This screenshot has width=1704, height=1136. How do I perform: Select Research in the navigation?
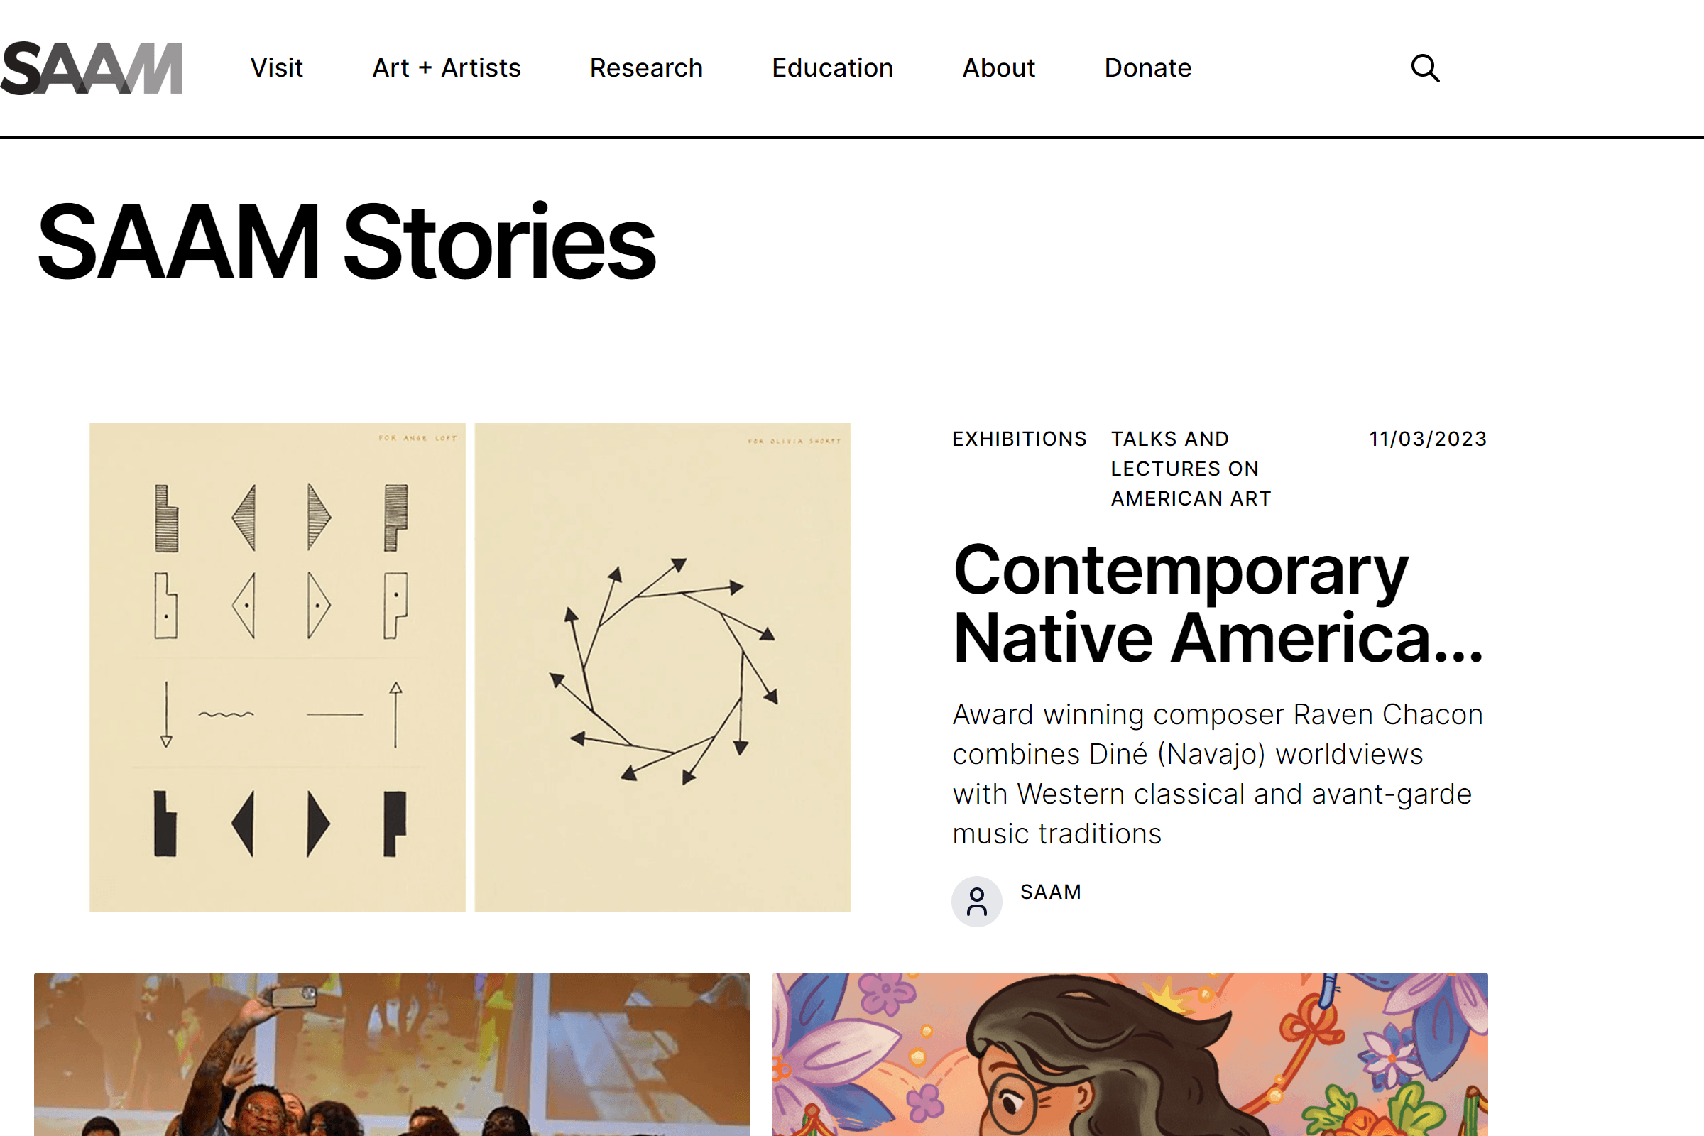tap(645, 68)
